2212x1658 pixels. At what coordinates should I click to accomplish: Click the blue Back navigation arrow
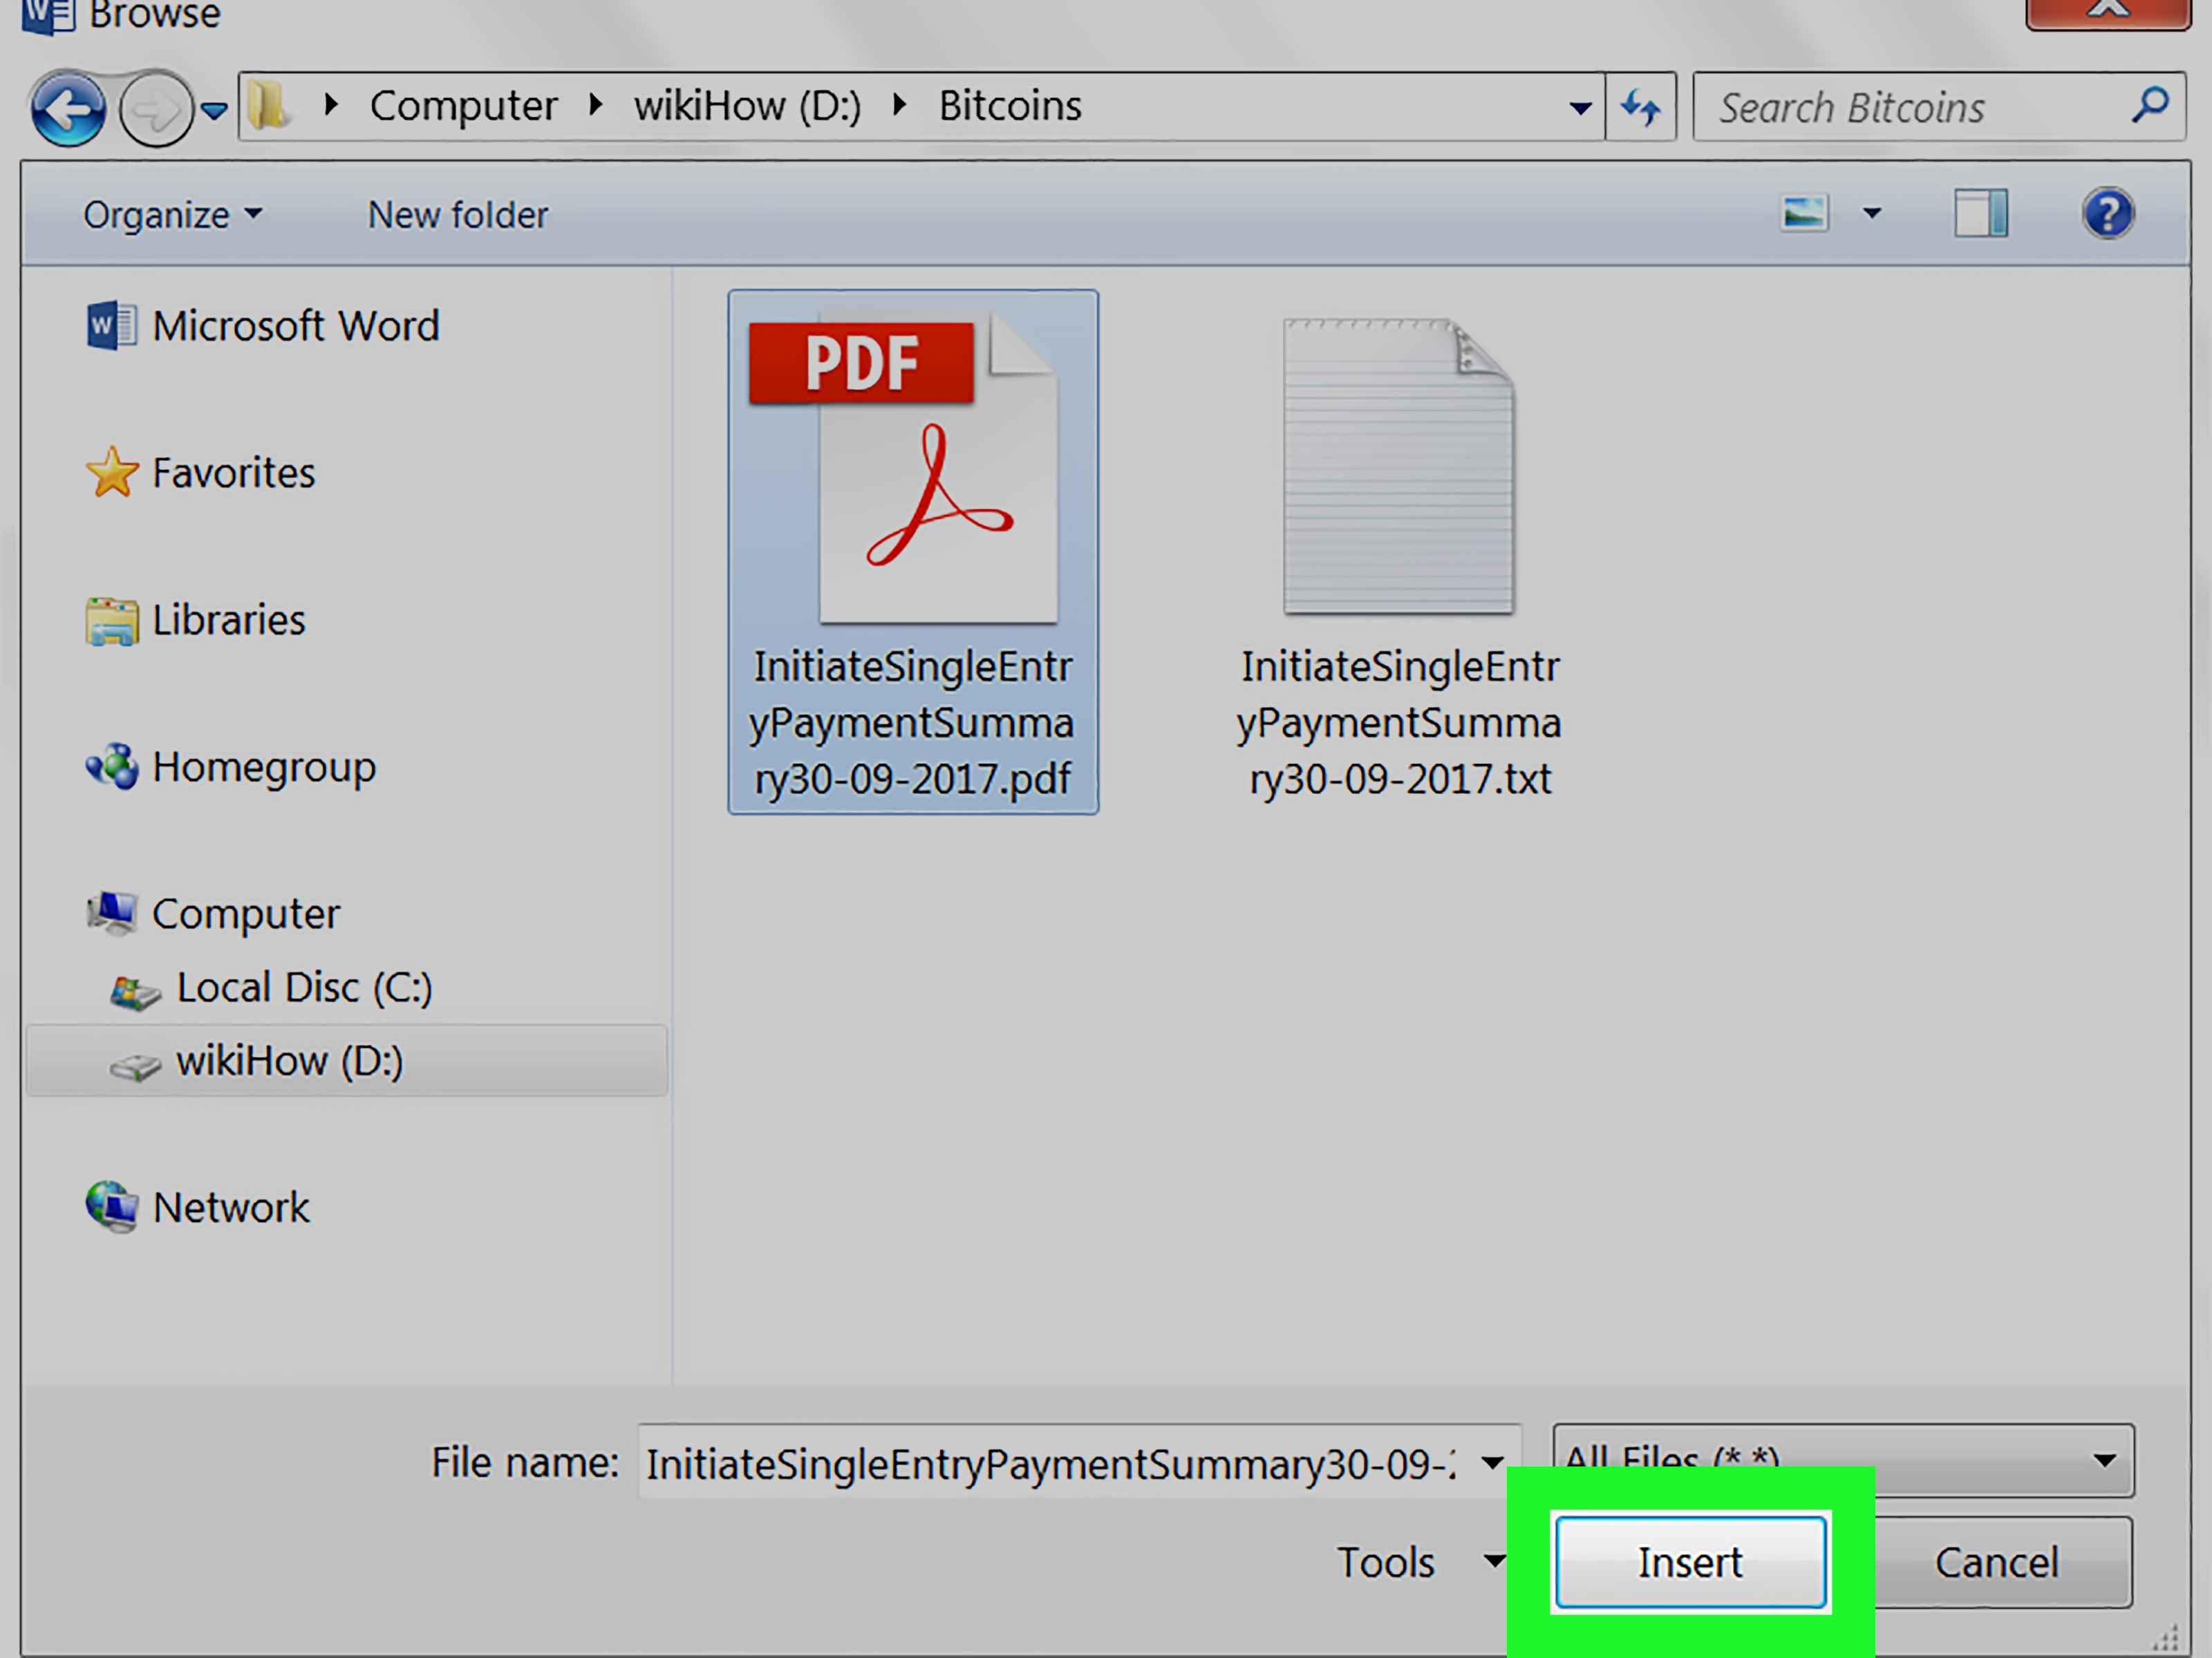pos(68,108)
